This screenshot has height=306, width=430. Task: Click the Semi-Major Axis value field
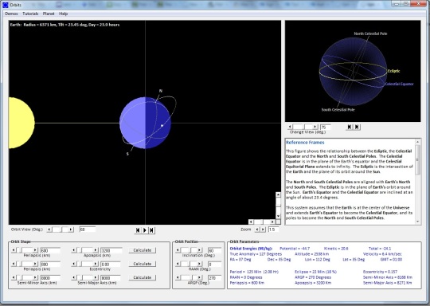pos(110,278)
